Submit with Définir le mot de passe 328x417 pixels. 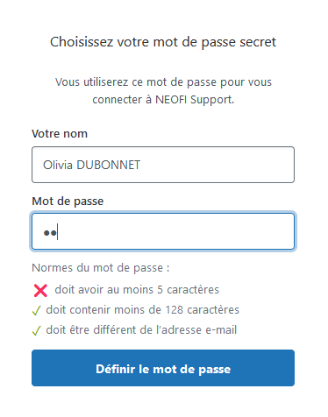pos(163,368)
